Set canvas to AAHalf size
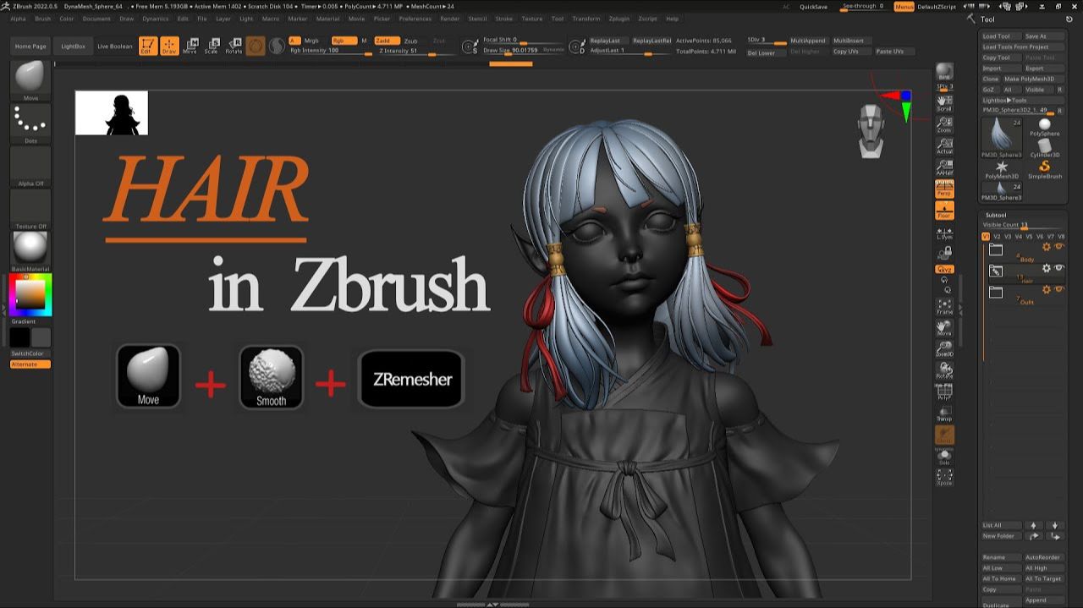 pos(944,167)
